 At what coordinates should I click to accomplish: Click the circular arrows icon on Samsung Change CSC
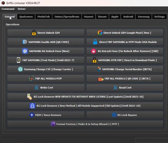tap(20, 69)
